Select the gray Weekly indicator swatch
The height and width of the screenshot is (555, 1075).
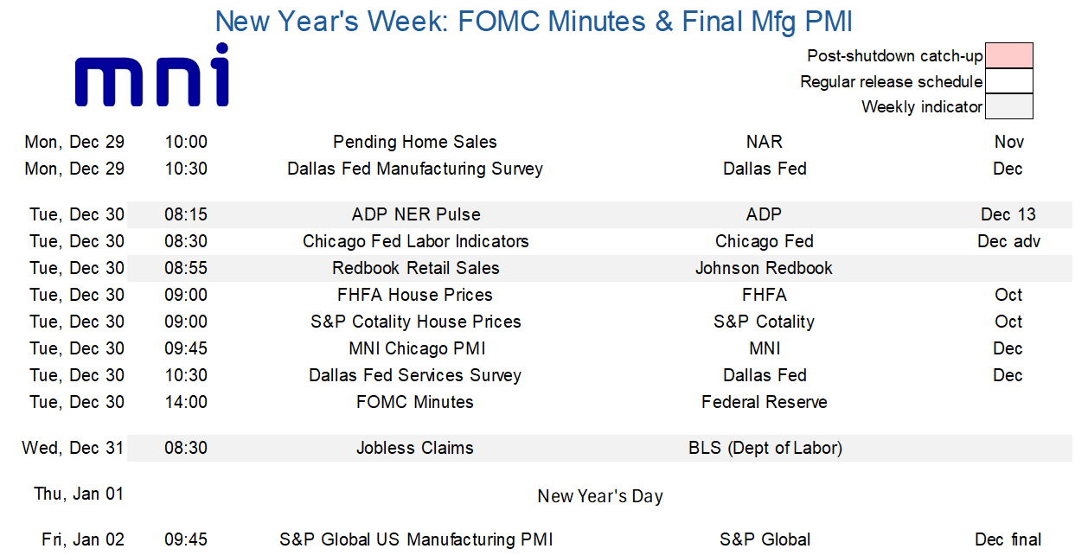[1009, 106]
